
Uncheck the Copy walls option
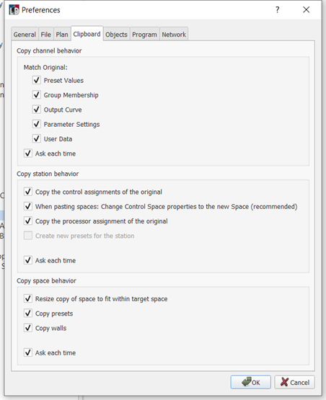click(x=28, y=328)
